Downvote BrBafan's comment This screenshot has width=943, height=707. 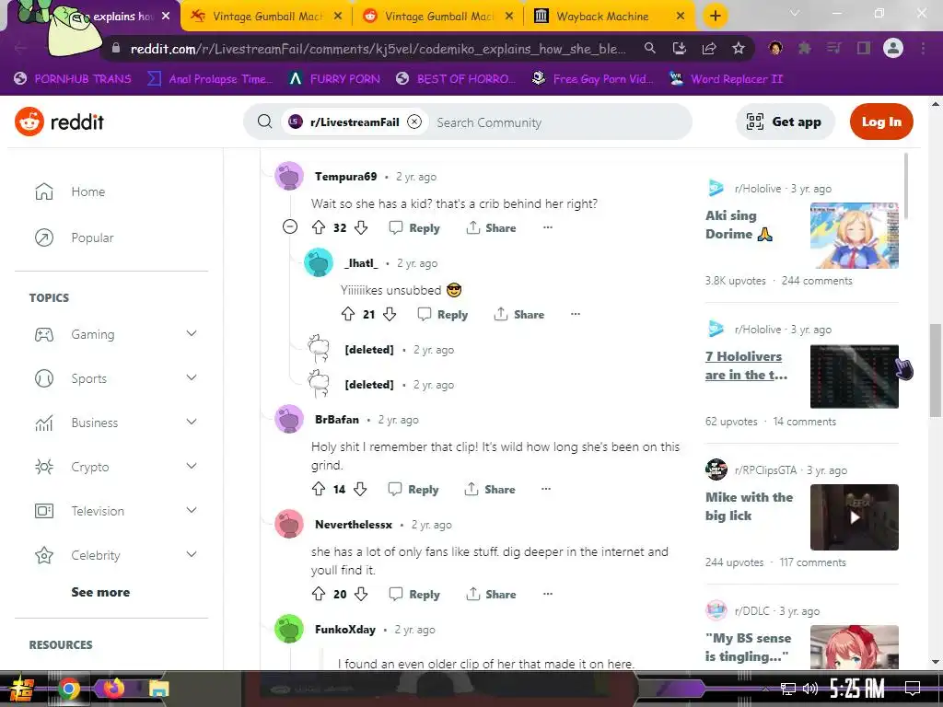[360, 489]
